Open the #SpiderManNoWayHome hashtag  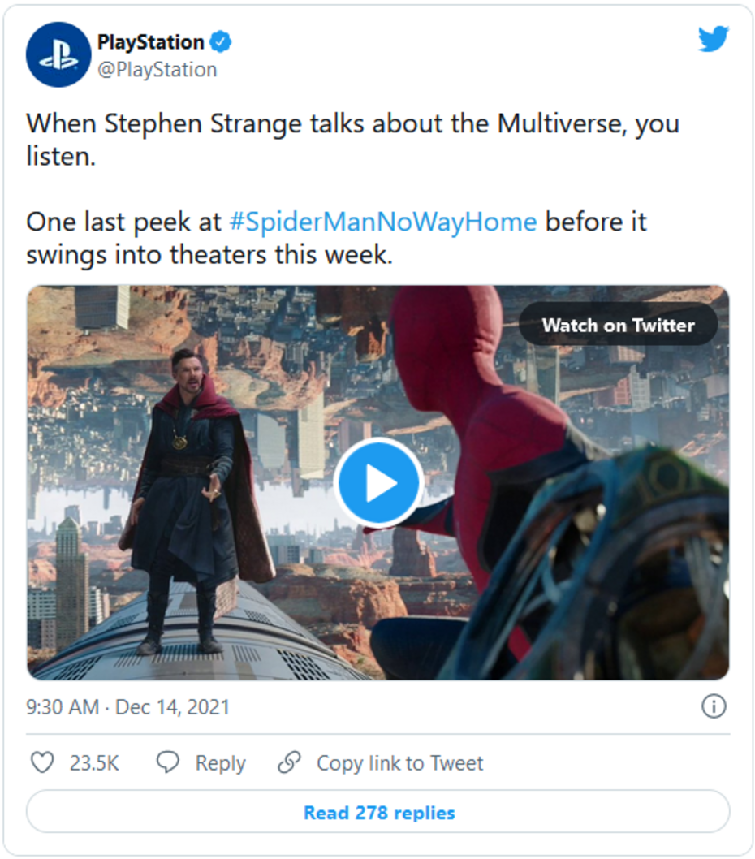[382, 222]
